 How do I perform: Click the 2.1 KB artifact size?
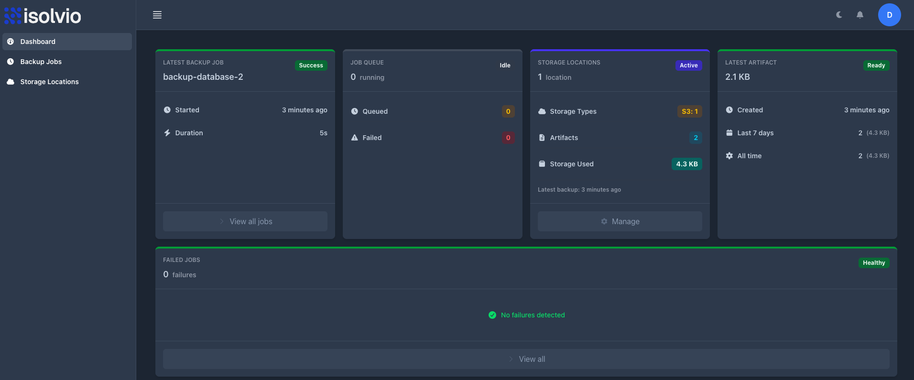point(738,77)
